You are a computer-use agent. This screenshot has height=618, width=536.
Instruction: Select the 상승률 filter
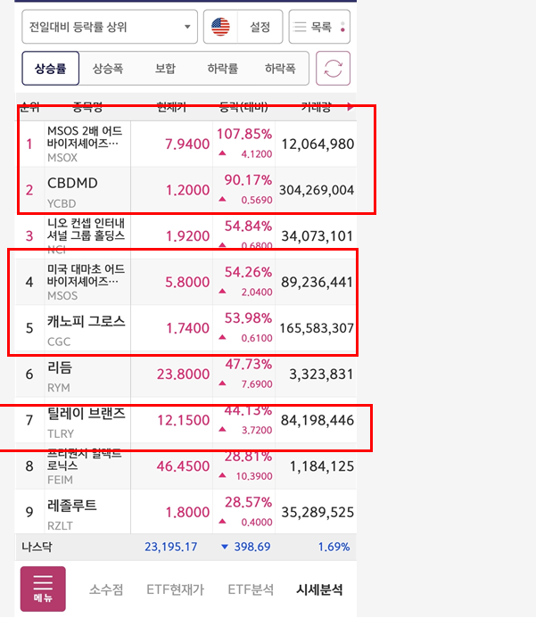[51, 69]
